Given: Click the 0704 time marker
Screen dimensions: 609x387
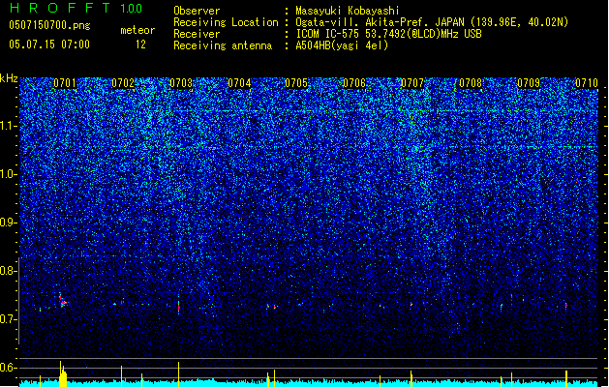Looking at the screenshot, I should click(239, 83).
